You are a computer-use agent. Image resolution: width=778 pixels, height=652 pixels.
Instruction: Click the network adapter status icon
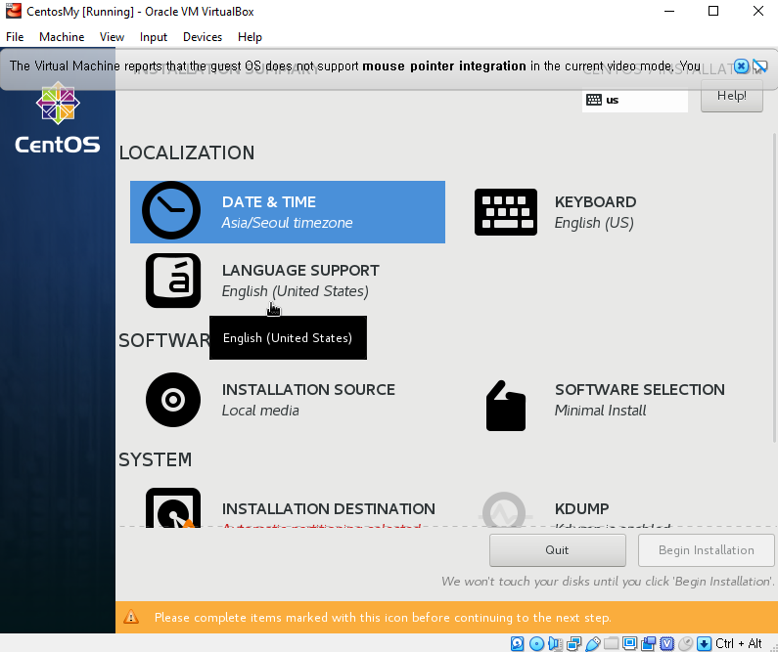click(574, 643)
